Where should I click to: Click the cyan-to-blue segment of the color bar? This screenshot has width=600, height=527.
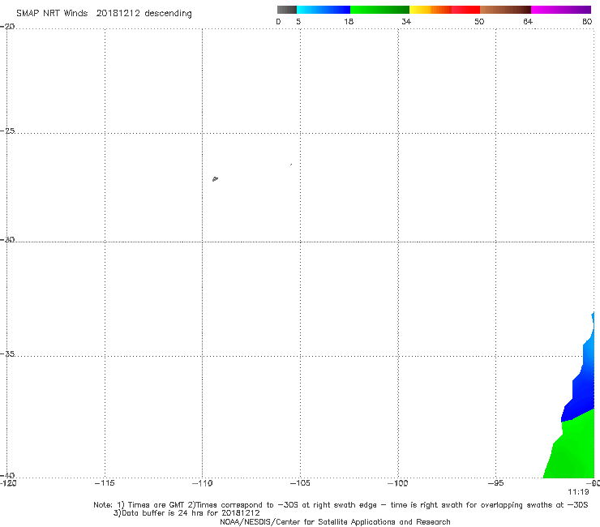[324, 10]
